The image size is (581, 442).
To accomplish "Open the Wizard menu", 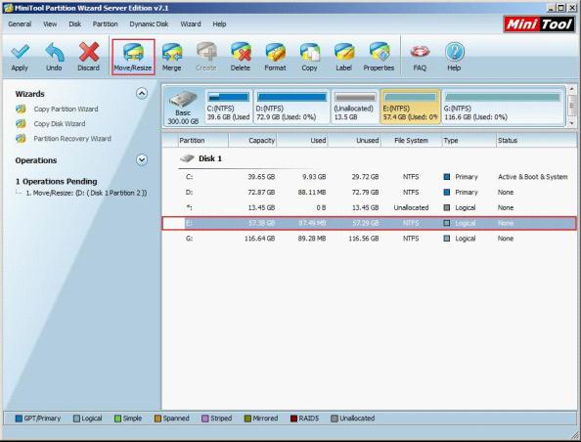I will (x=191, y=24).
